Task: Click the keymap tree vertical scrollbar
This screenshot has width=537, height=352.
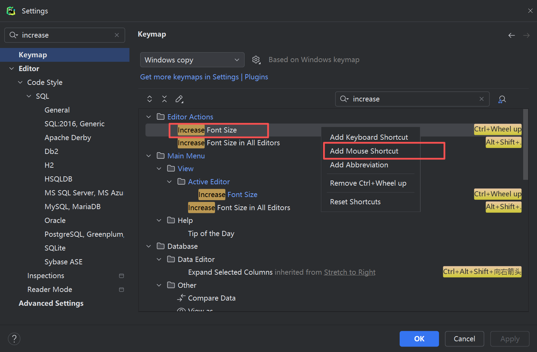Action: (526, 145)
